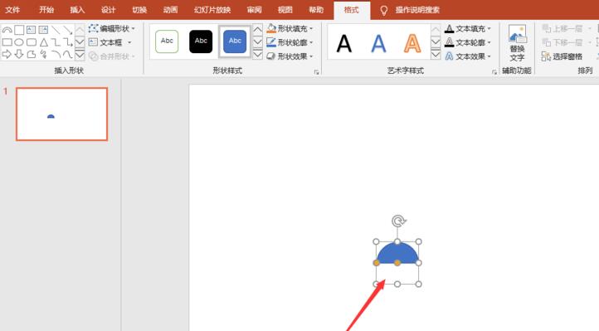This screenshot has height=331, width=599.
Task: Expand 形状填充 shape fill menu
Action: point(290,29)
